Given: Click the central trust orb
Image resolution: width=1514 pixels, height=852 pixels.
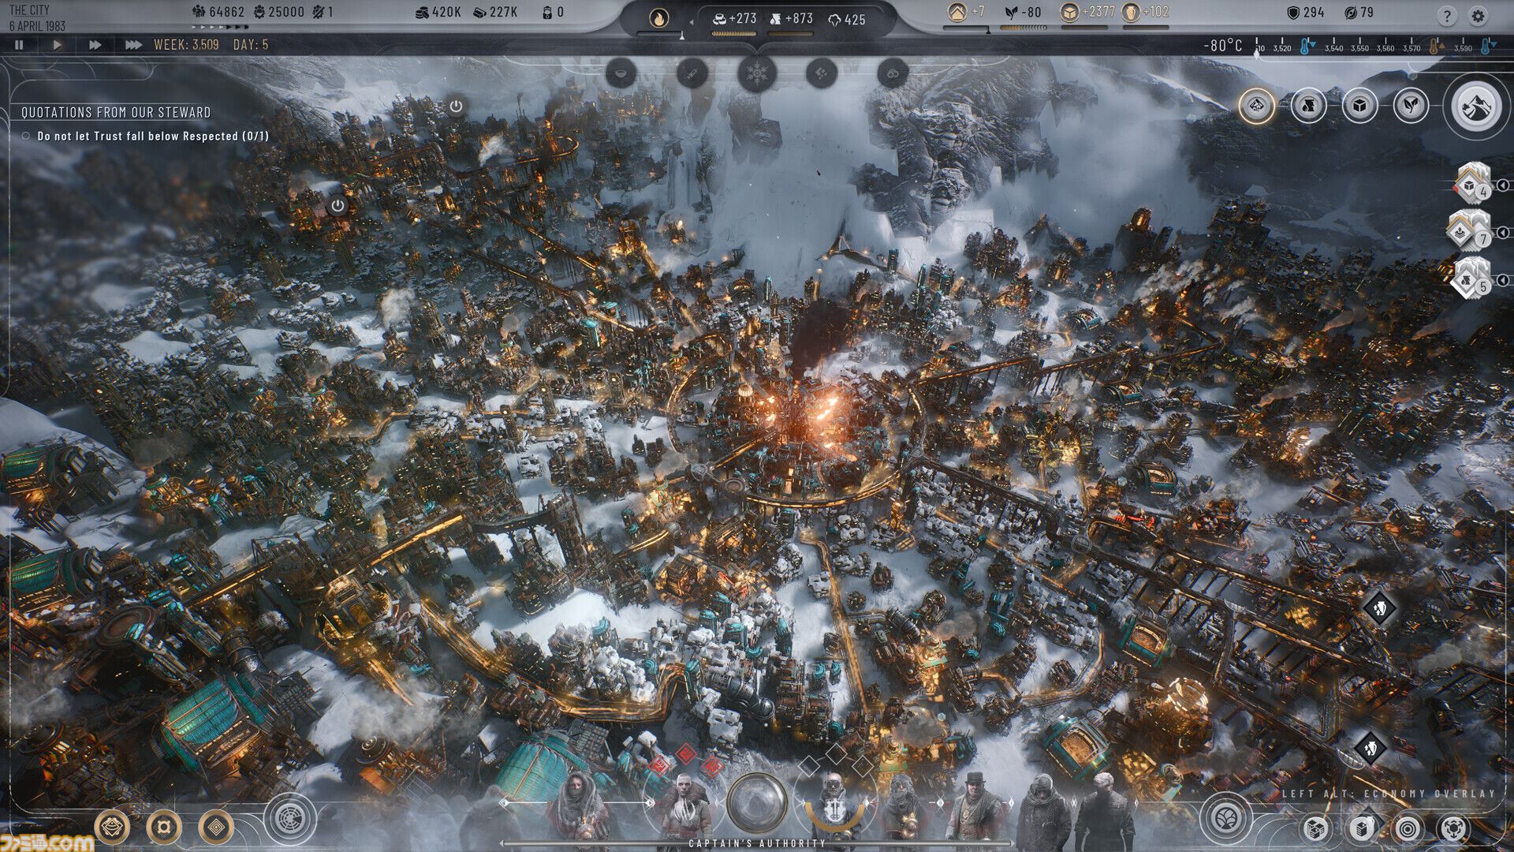Looking at the screenshot, I should 757,802.
